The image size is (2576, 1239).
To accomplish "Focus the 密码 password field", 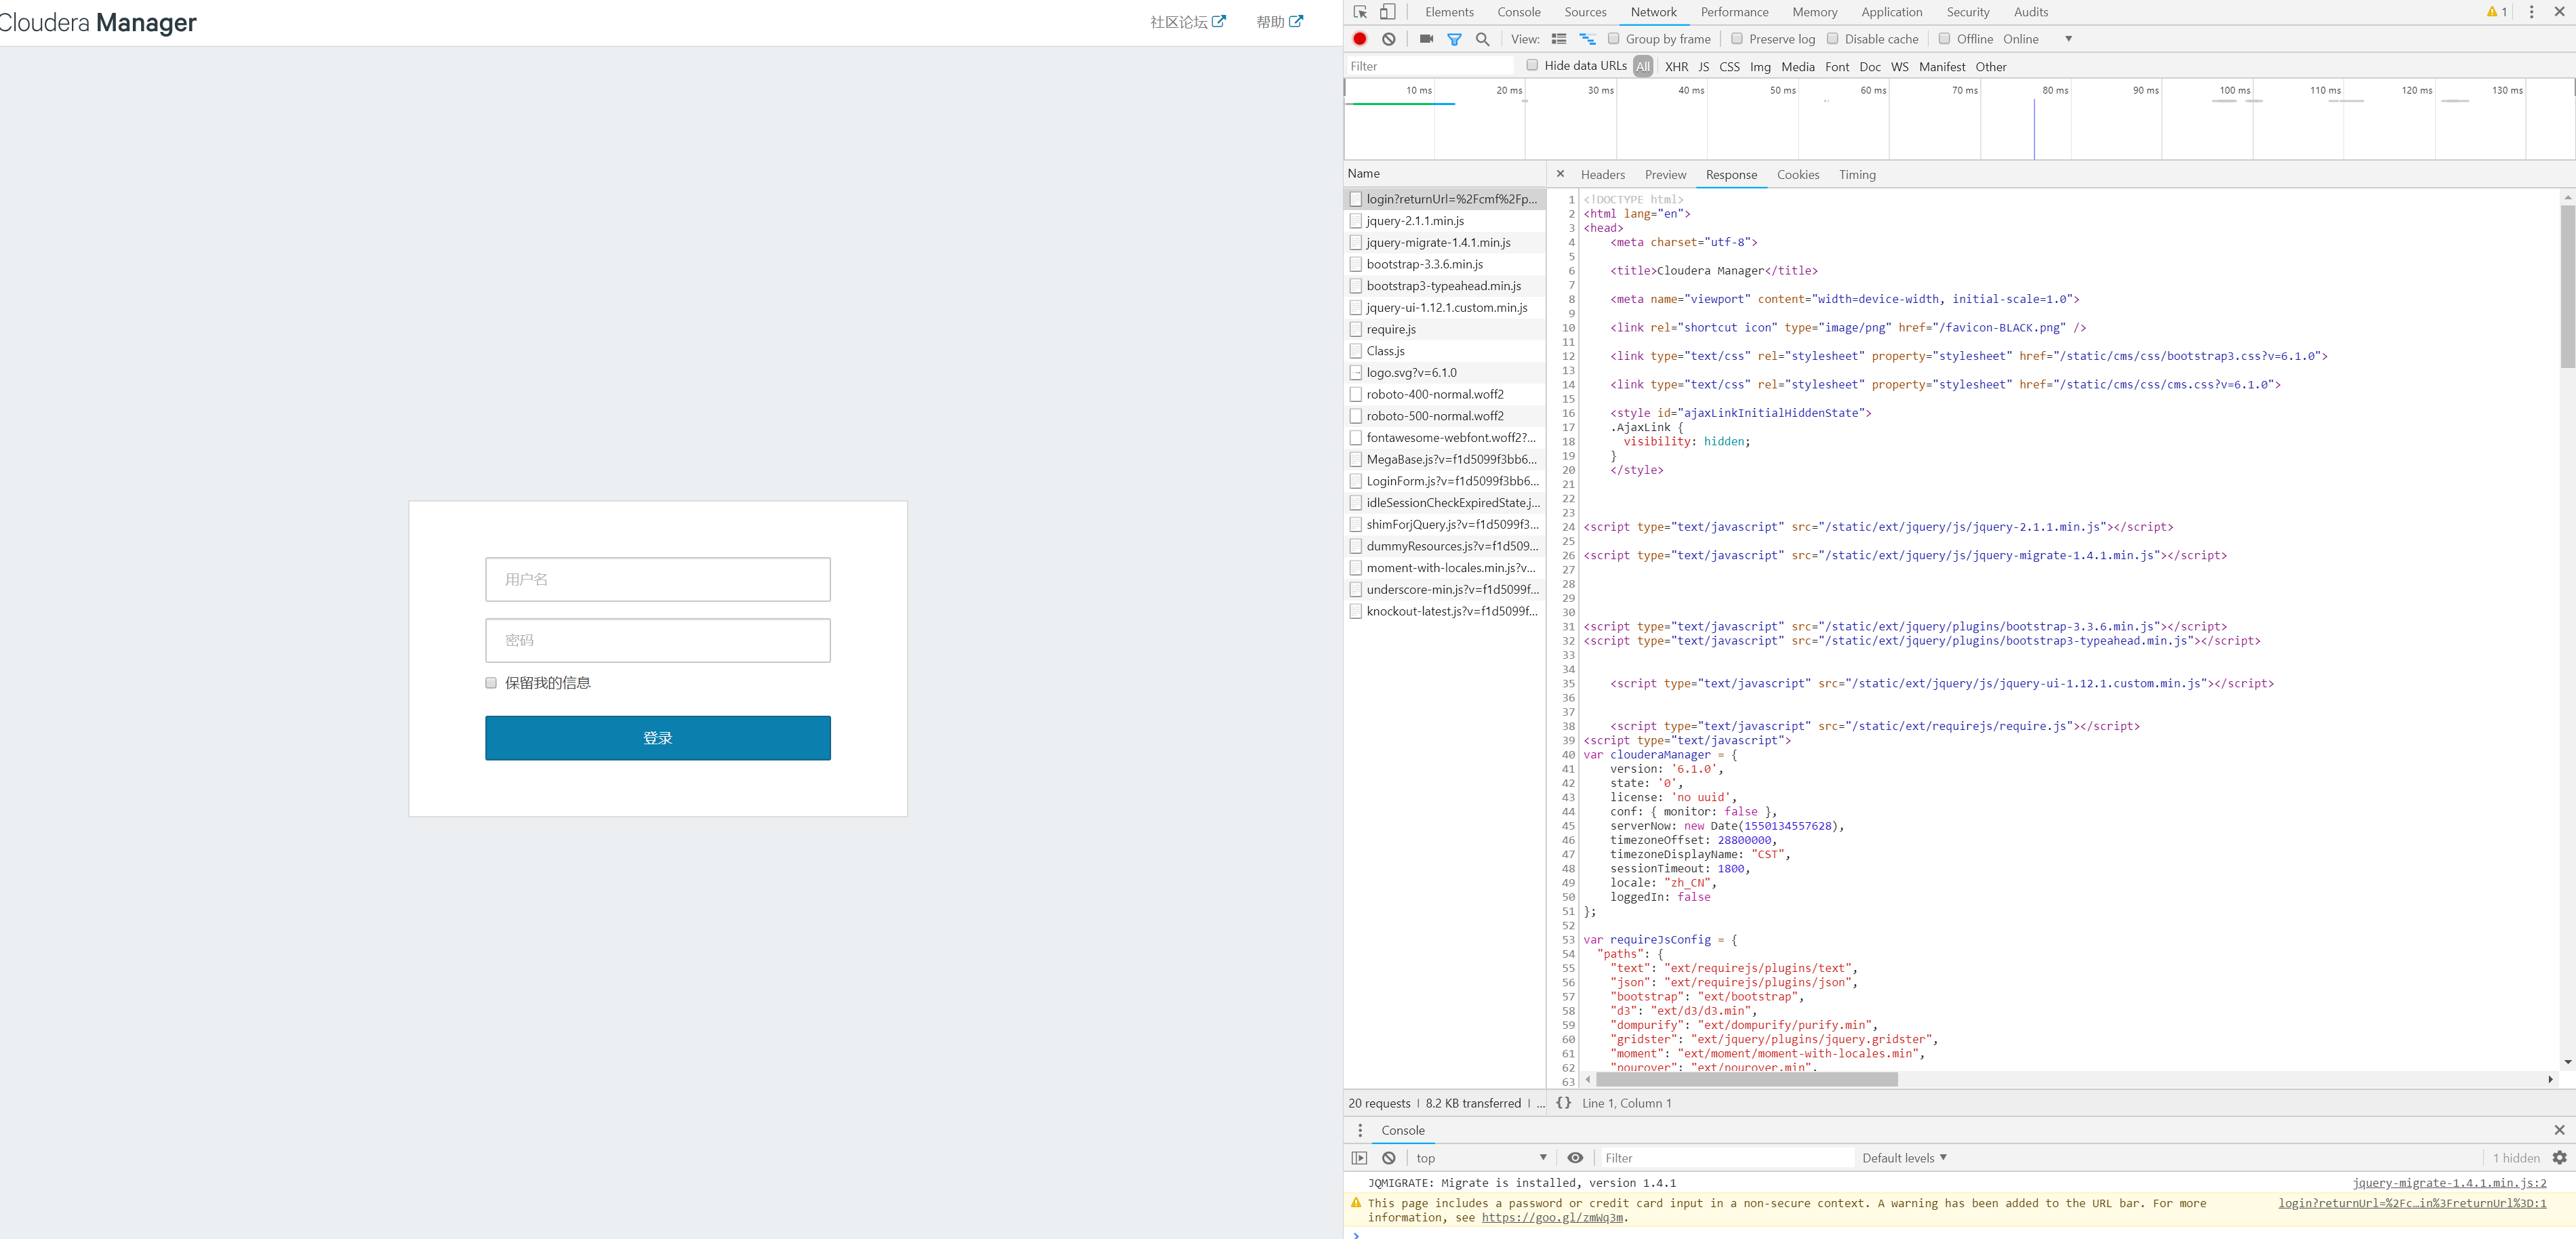I will pos(658,640).
